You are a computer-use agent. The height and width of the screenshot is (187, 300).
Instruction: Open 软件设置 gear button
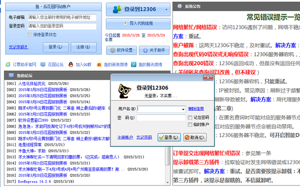tap(121, 50)
